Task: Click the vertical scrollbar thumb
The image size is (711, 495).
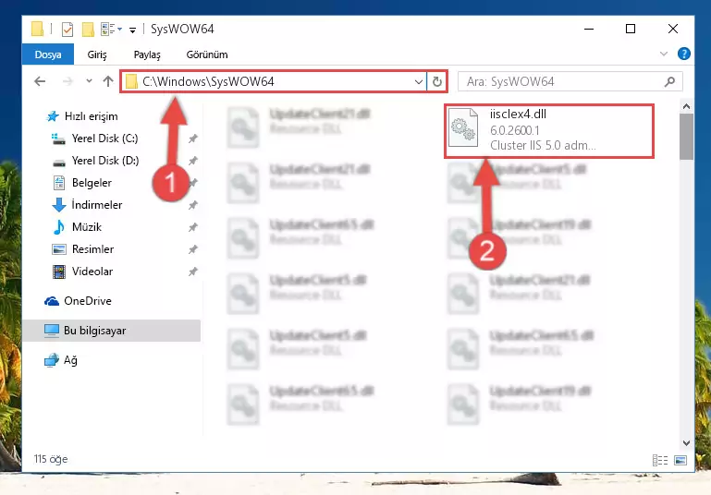Action: click(x=687, y=137)
